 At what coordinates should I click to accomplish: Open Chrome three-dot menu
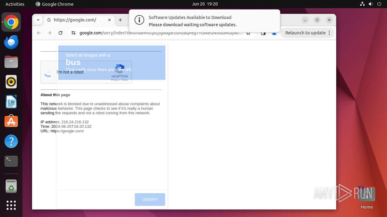329,33
